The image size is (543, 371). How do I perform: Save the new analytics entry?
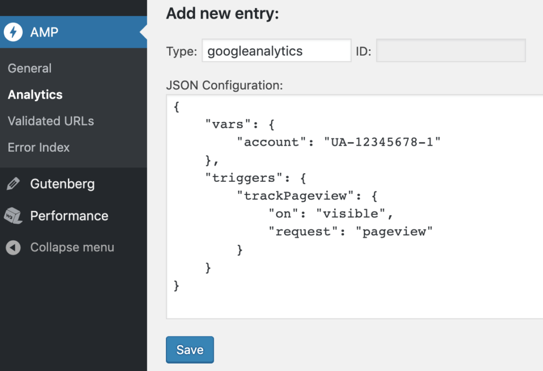[190, 350]
